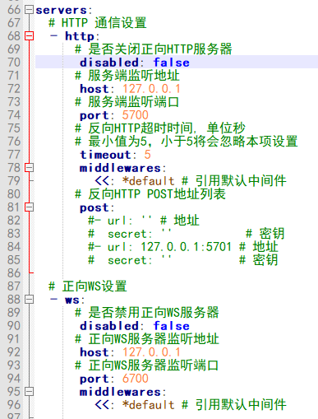Collapse the second middlewares fold at line 95

coord(29,392)
